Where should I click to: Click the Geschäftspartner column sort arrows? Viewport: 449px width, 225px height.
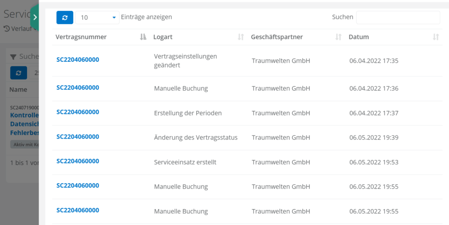[x=338, y=37]
